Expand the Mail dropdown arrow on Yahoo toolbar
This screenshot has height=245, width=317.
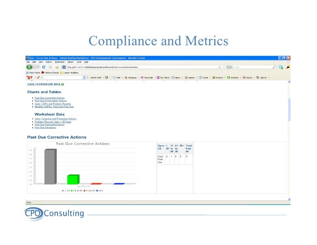tap(122, 77)
